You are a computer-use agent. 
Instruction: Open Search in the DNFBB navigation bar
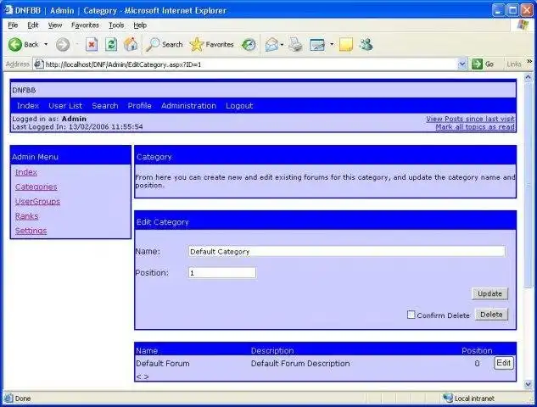point(105,106)
